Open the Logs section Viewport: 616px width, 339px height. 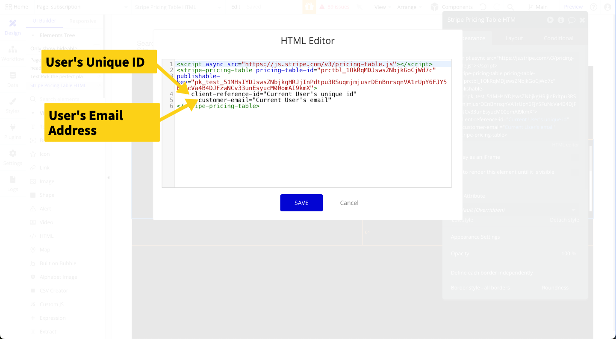(x=12, y=183)
